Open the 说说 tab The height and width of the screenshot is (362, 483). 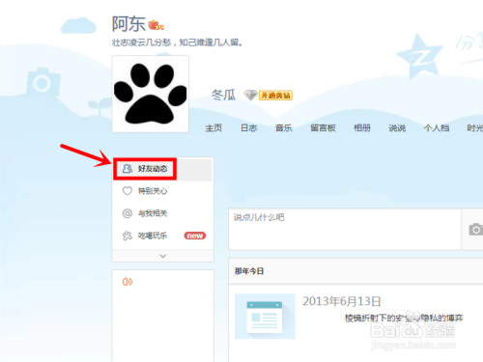tap(397, 128)
